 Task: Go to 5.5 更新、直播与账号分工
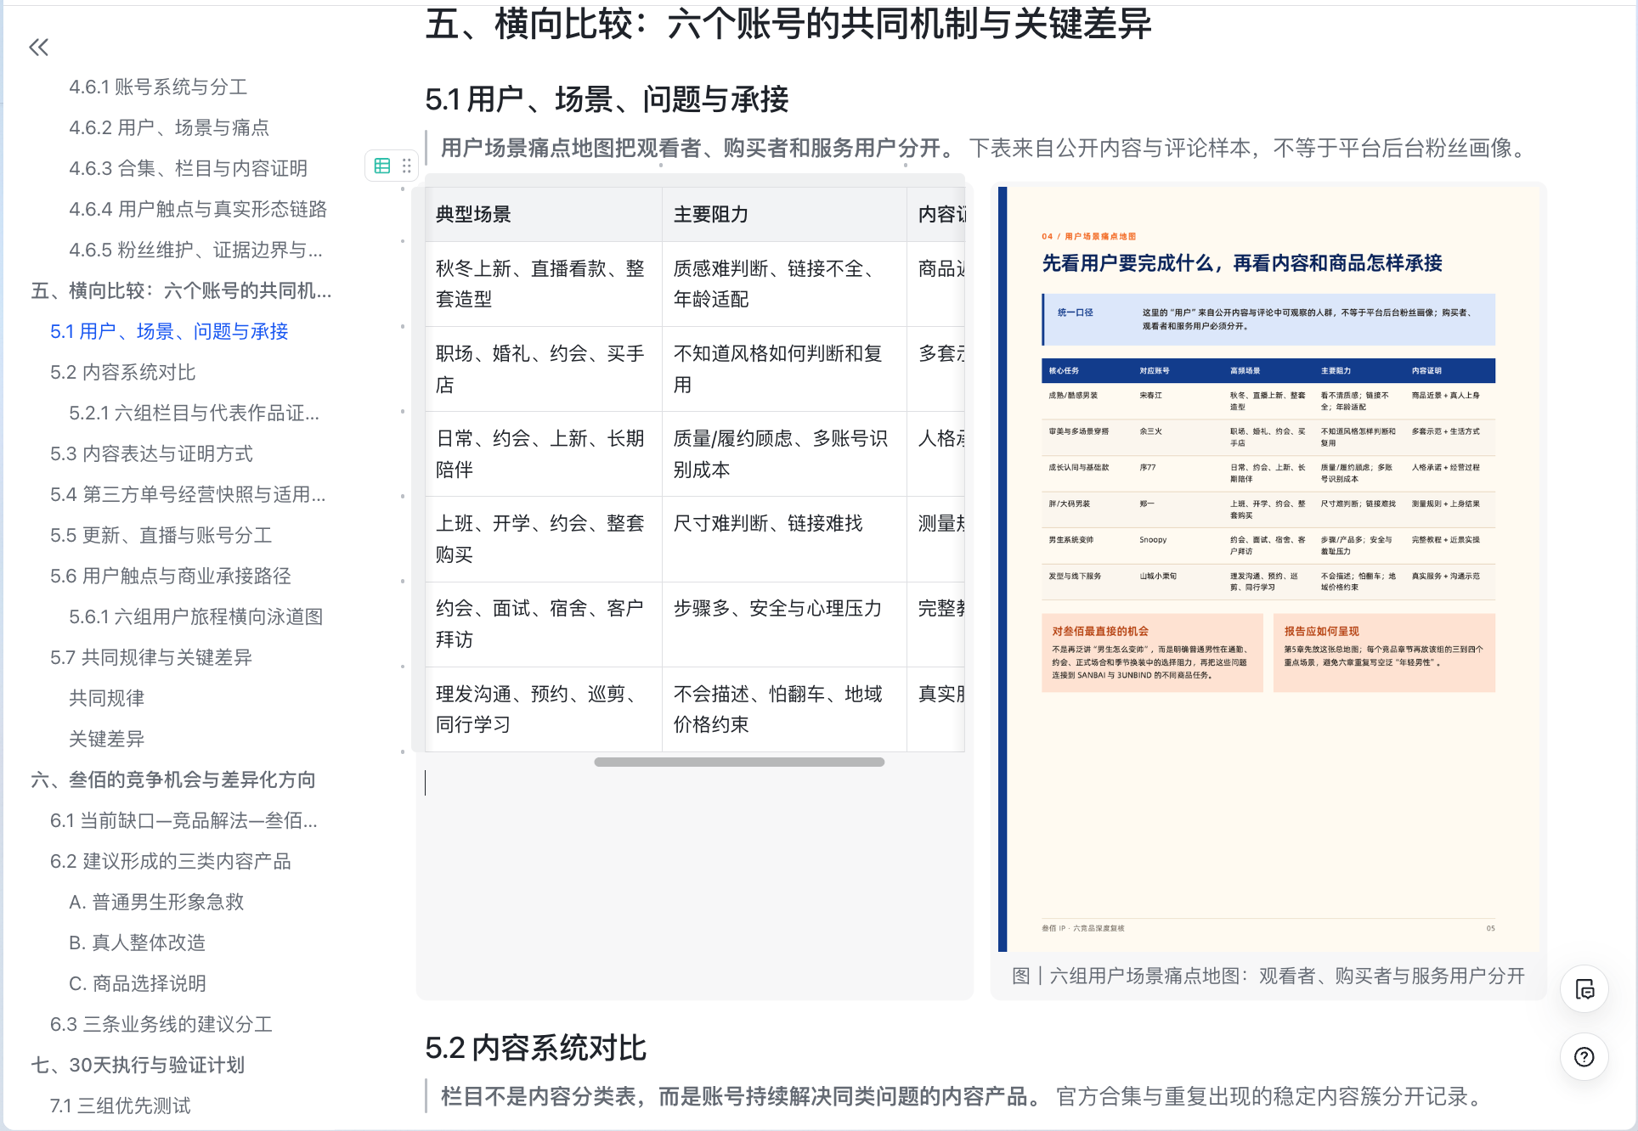pyautogui.click(x=161, y=535)
